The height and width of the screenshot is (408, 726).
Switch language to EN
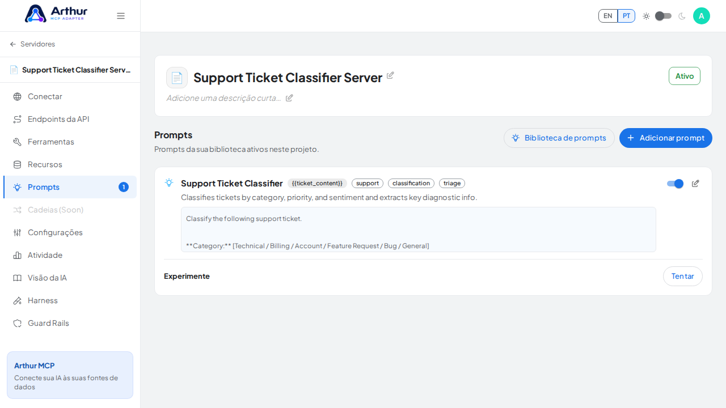pos(608,16)
